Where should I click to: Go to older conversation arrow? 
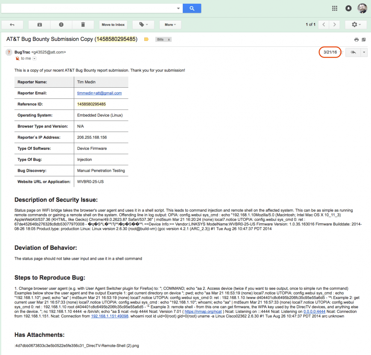click(335, 25)
